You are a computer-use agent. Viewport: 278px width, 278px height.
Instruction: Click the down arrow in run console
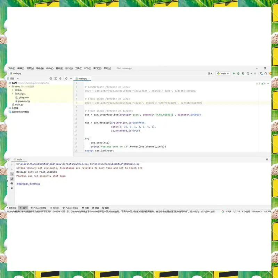(12, 169)
